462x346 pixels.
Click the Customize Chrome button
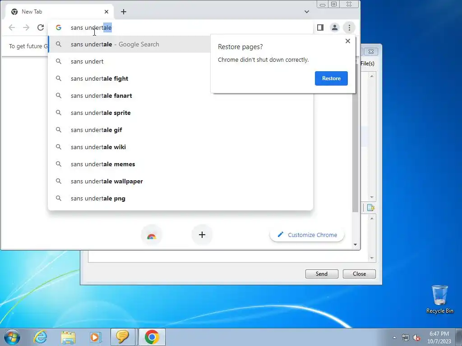(x=307, y=235)
